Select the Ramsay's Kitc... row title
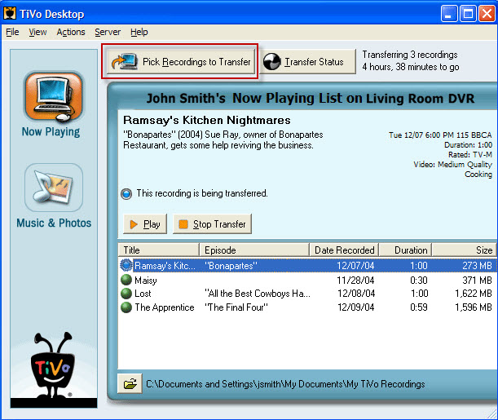Image resolution: width=498 pixels, height=420 pixels. (165, 266)
